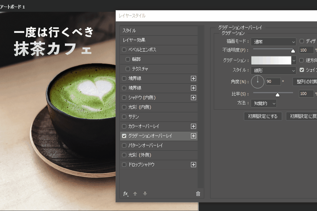Click アートボード 1 label on canvas
Image resolution: width=317 pixels, height=211 pixels.
pyautogui.click(x=12, y=7)
